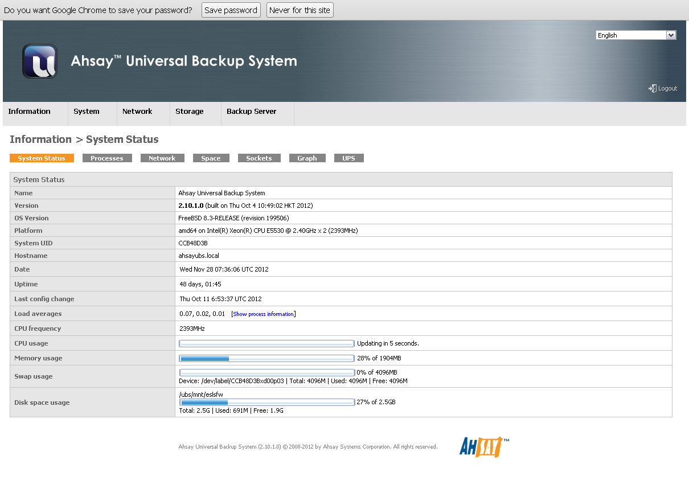Click the Platform value amd64 on Intel Xeon
The width and height of the screenshot is (689, 497).
click(x=268, y=231)
